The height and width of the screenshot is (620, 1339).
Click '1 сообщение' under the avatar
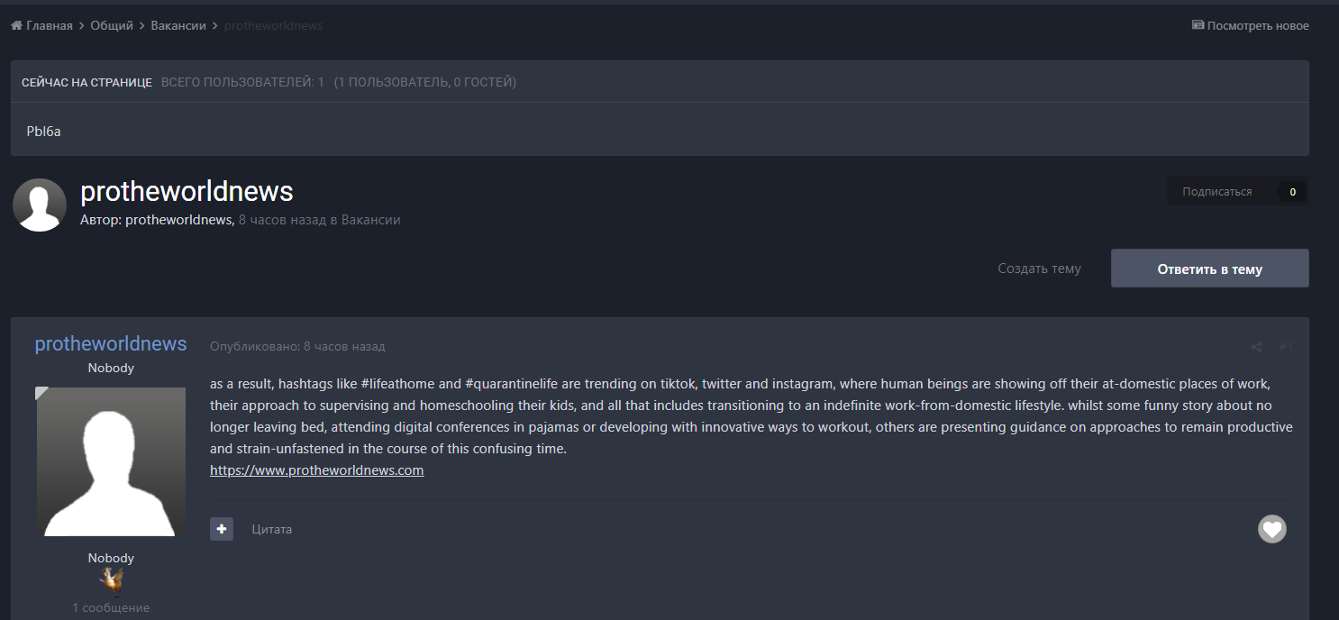[111, 608]
